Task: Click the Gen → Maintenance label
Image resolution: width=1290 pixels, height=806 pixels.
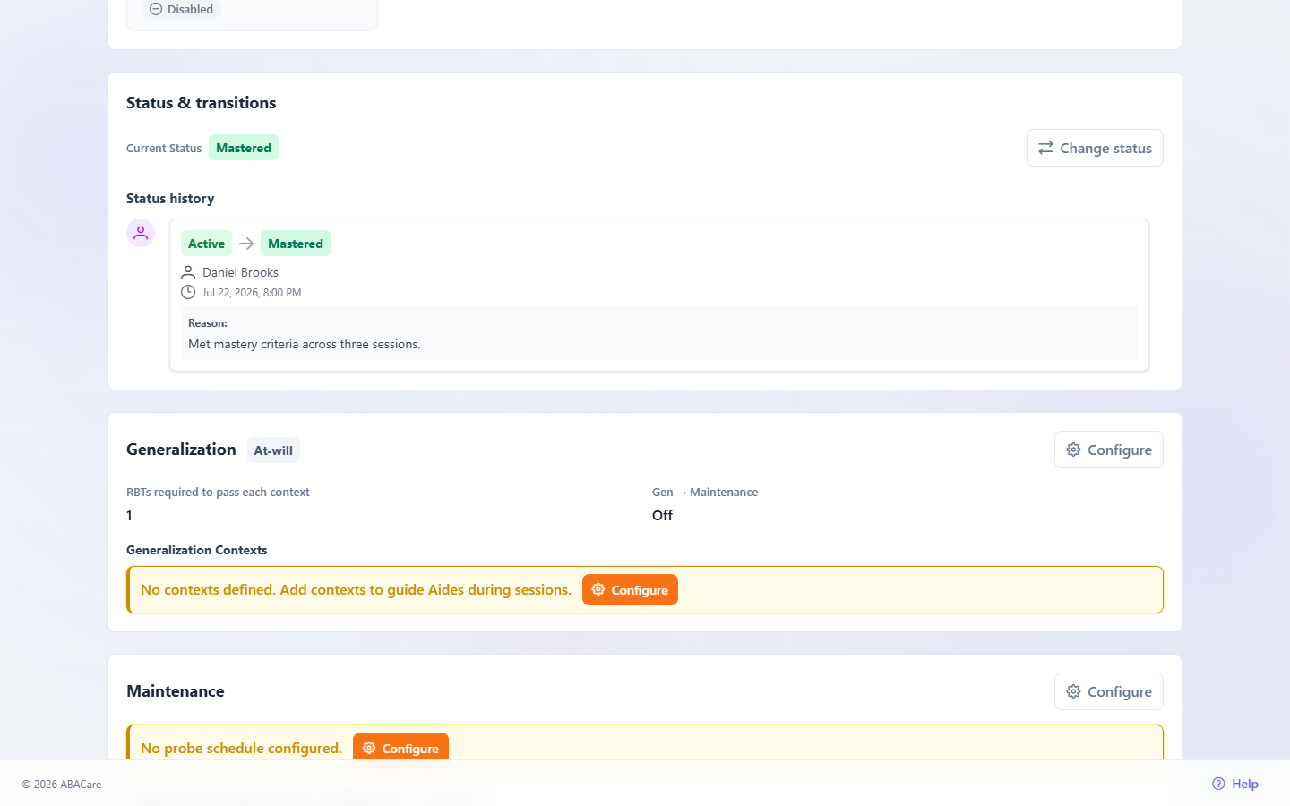Action: [x=705, y=493]
